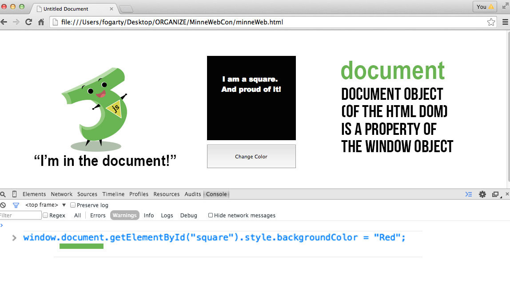Filter console by Debug
The width and height of the screenshot is (510, 287).
pyautogui.click(x=189, y=215)
